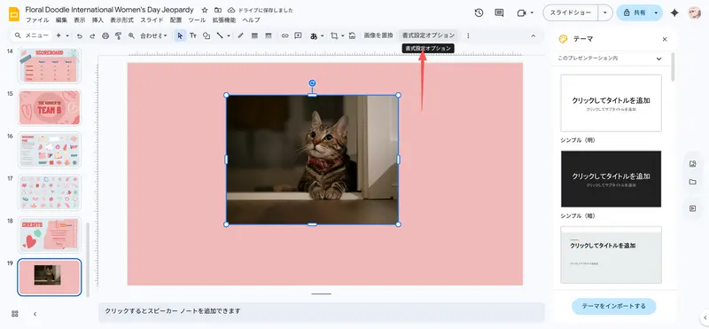Open the border dash style tool
This screenshot has height=329, width=709.
268,35
